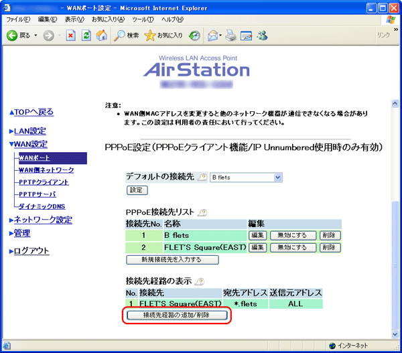Click the インターネット zone globe icon

(332, 346)
